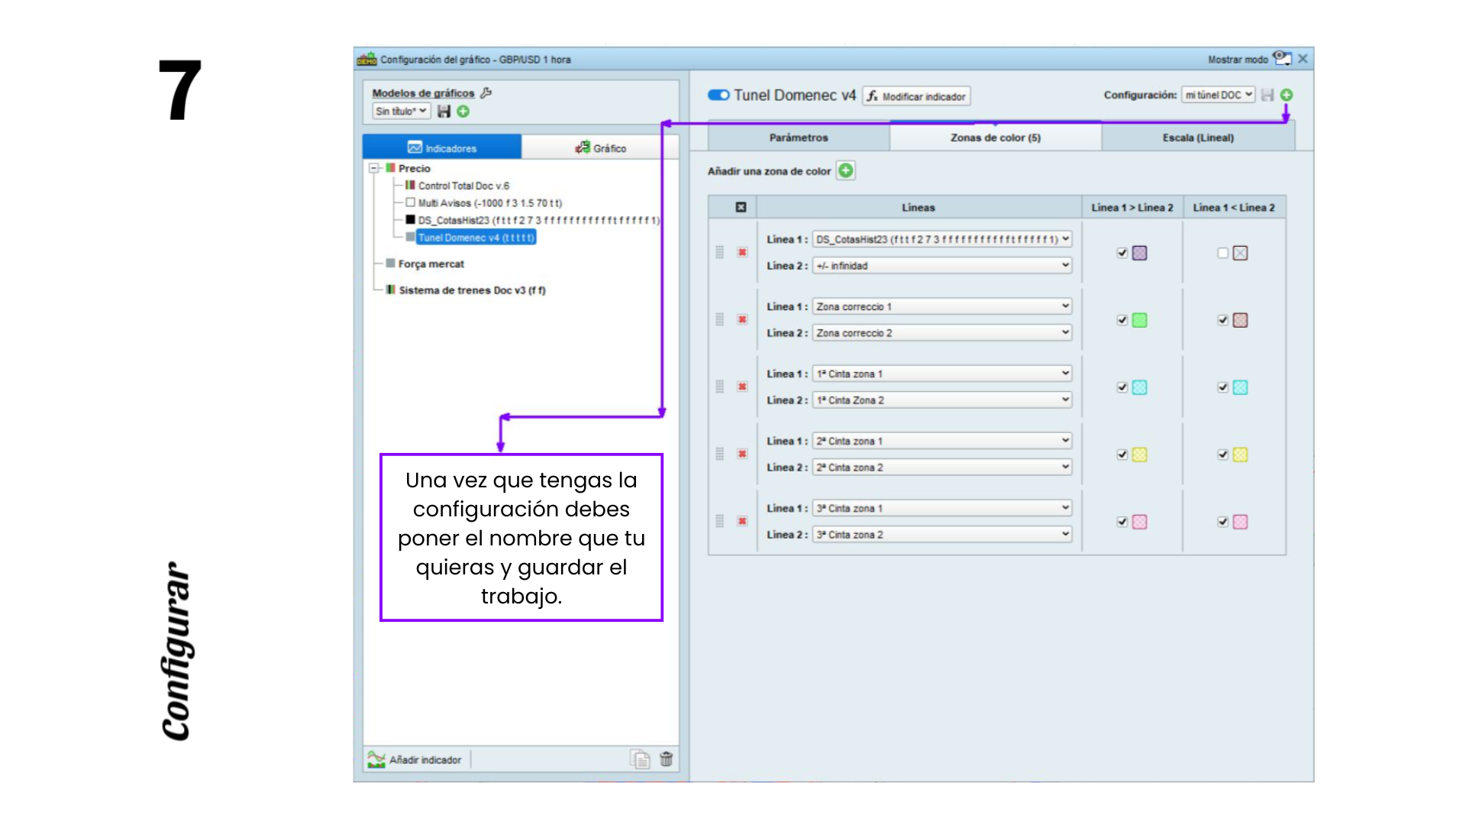Click the wrench icon beside Modelos de gráficos

click(486, 92)
